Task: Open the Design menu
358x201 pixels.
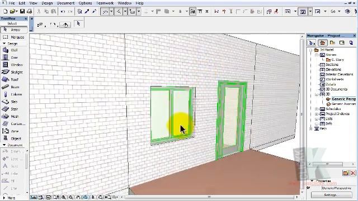Action: 47,3
